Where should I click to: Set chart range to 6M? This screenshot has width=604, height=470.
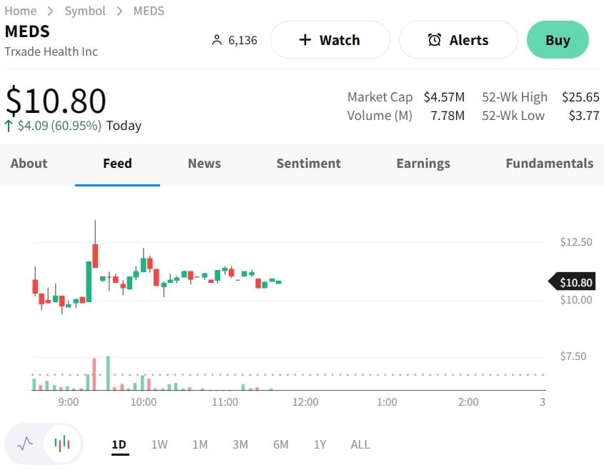(281, 444)
